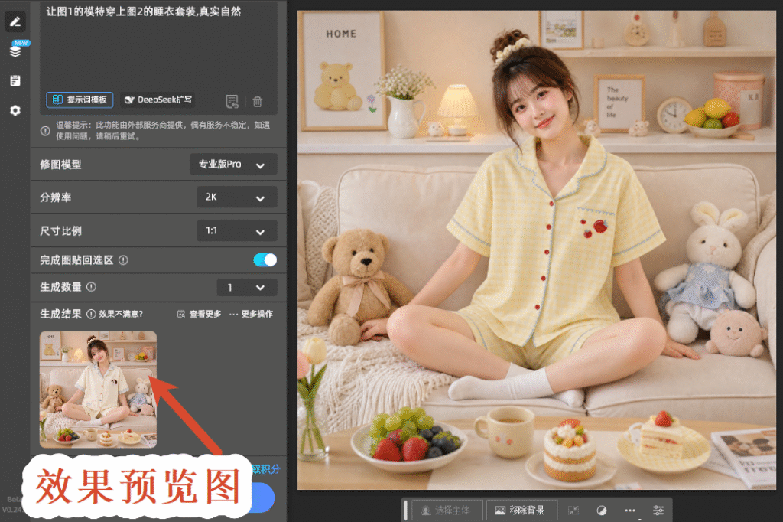Click the 更多操作 link
Viewport: 783px width, 522px height.
pyautogui.click(x=251, y=314)
